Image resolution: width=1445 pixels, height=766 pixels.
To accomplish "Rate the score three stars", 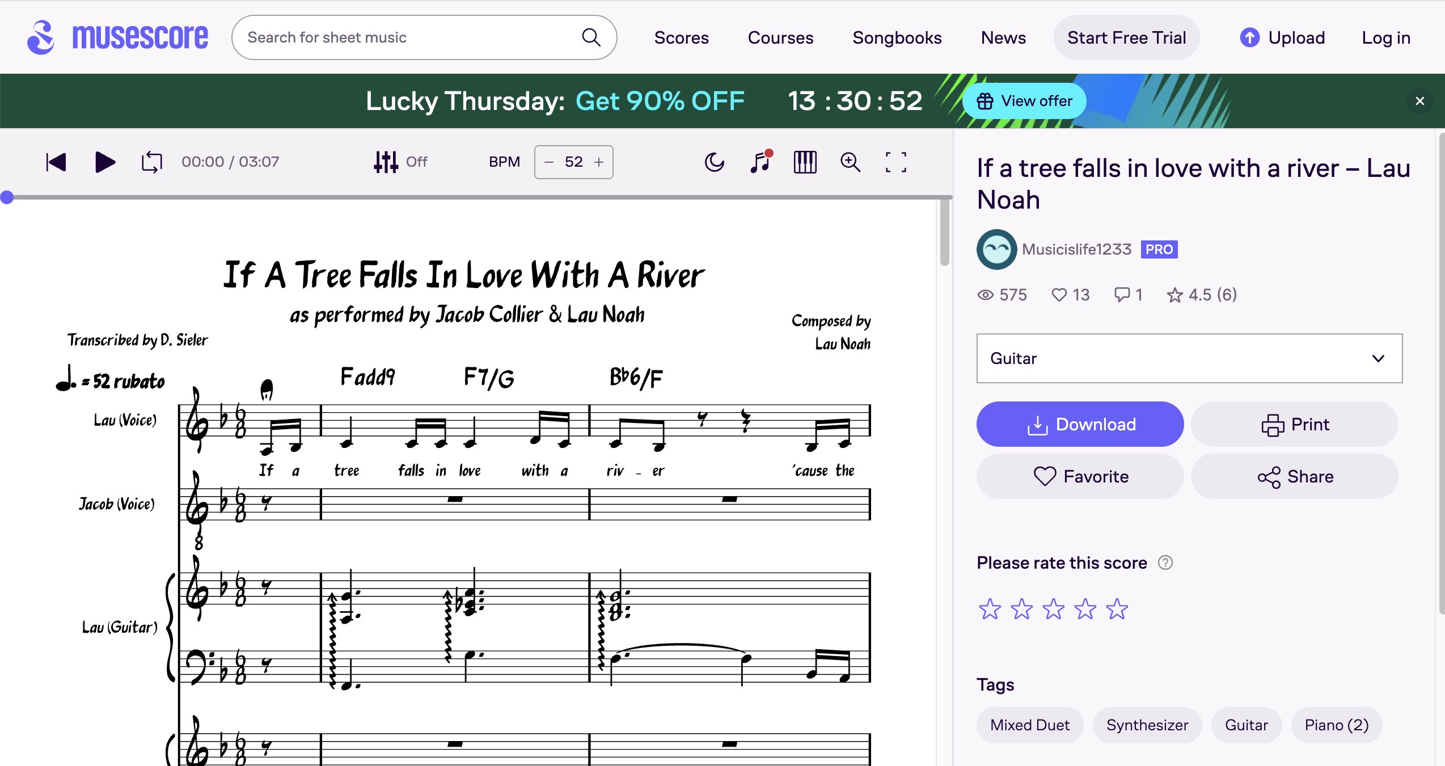I will [1053, 609].
